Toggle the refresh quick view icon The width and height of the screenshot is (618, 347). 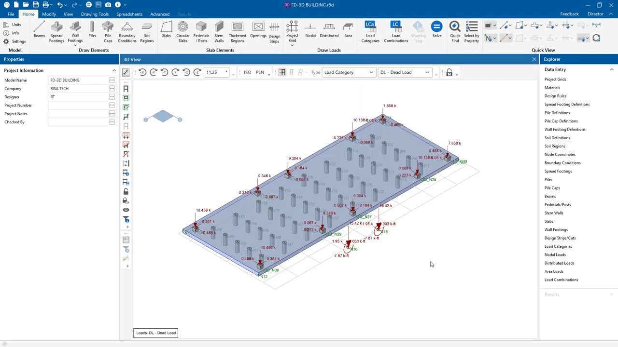(596, 38)
